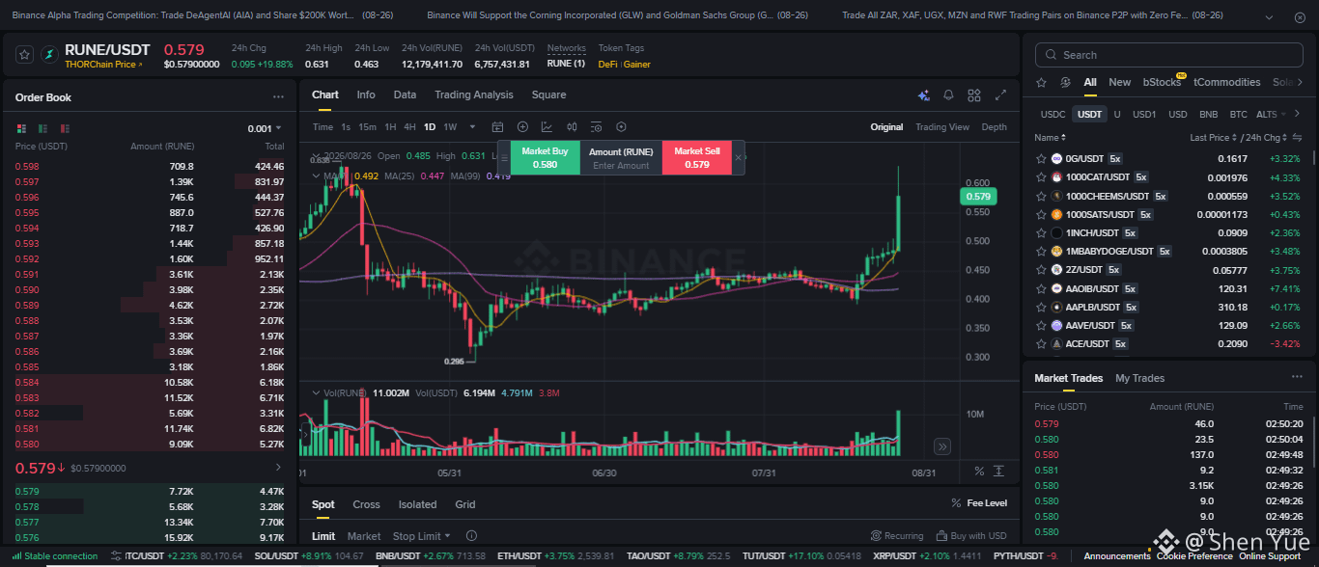The width and height of the screenshot is (1319, 567).
Task: Open the AI assistant sparkle icon above the chart
Action: 923,94
